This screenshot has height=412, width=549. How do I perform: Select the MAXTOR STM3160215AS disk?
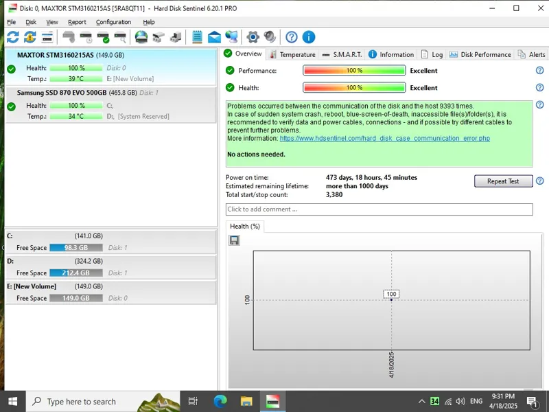110,67
